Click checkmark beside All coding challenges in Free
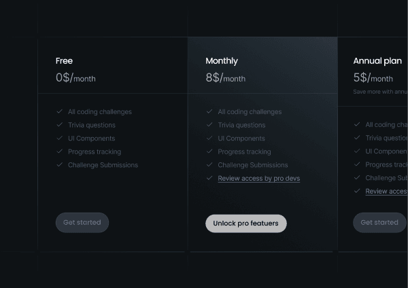Screen dimensions: 408x288 [60, 111]
